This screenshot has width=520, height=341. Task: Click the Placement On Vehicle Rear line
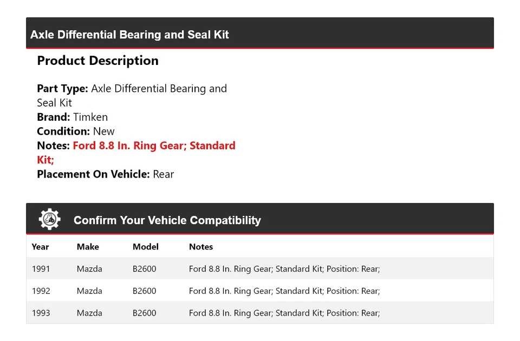coord(105,174)
